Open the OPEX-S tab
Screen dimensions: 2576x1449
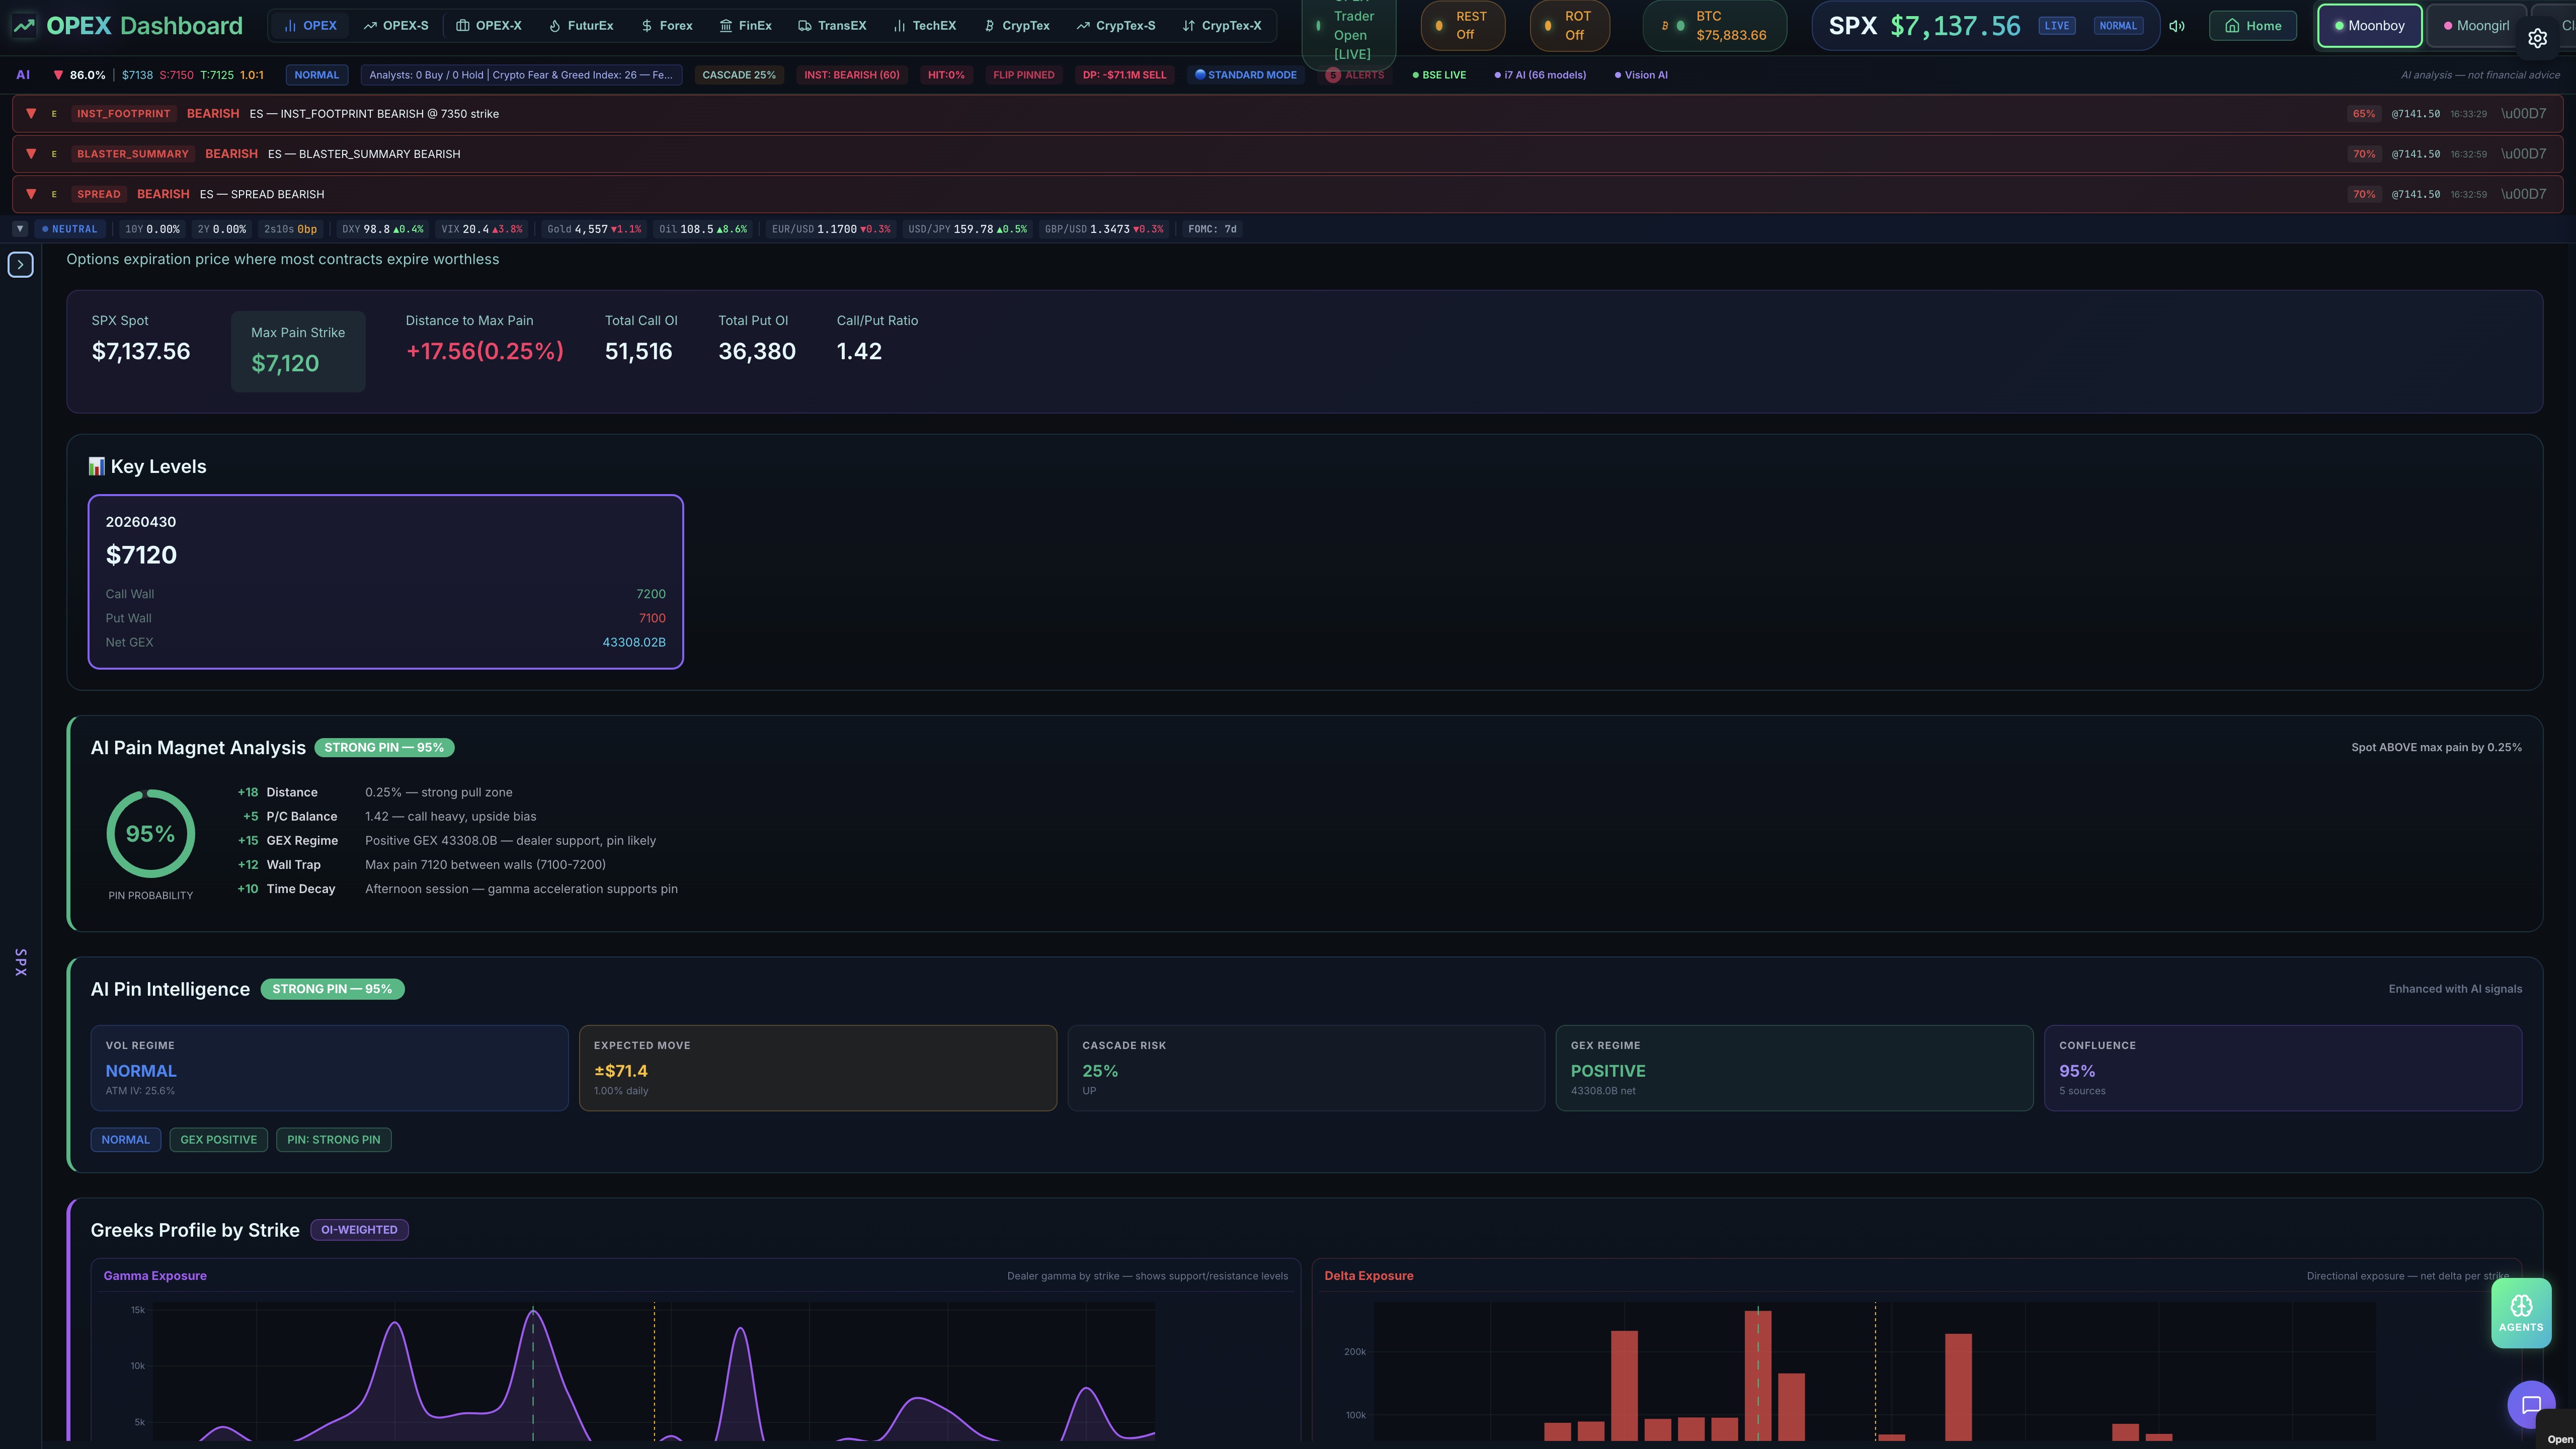pos(396,26)
